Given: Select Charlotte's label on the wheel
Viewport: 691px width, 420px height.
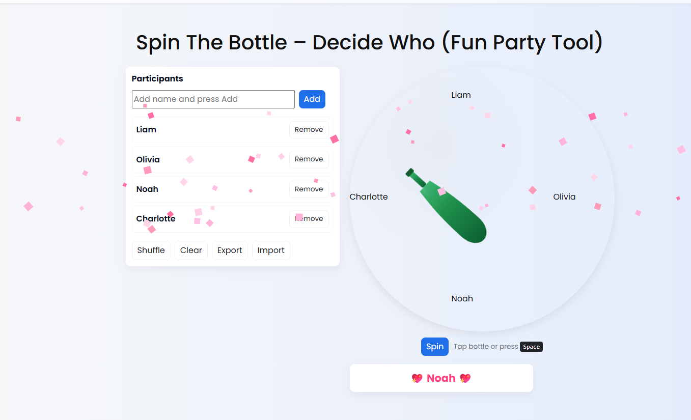Looking at the screenshot, I should pyautogui.click(x=369, y=197).
